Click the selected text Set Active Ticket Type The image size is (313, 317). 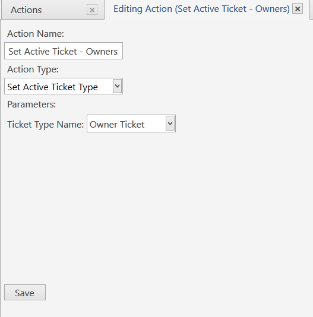(x=53, y=87)
